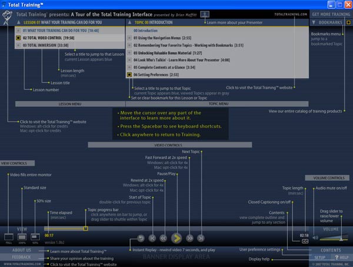The image size is (353, 267).
Task: Skip to the next topic
Action: pos(201,238)
